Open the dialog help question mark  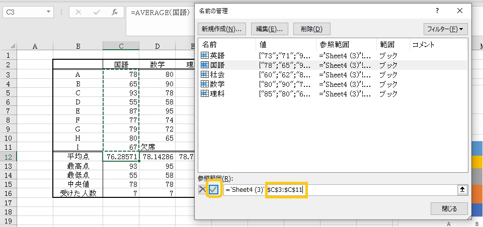(437, 10)
